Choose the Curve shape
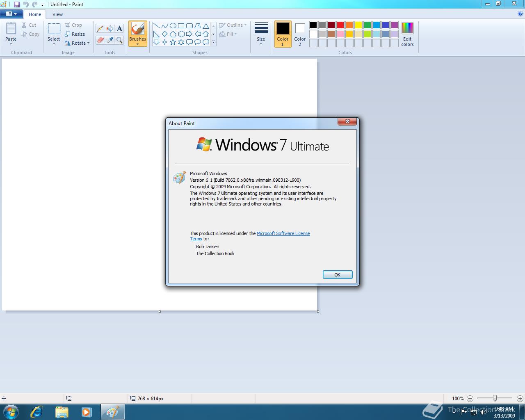Viewport: 525px width, 420px height. coord(164,25)
